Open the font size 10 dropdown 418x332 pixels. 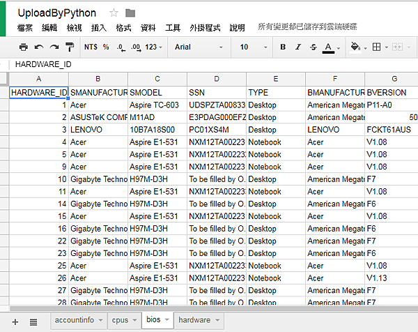(254, 47)
